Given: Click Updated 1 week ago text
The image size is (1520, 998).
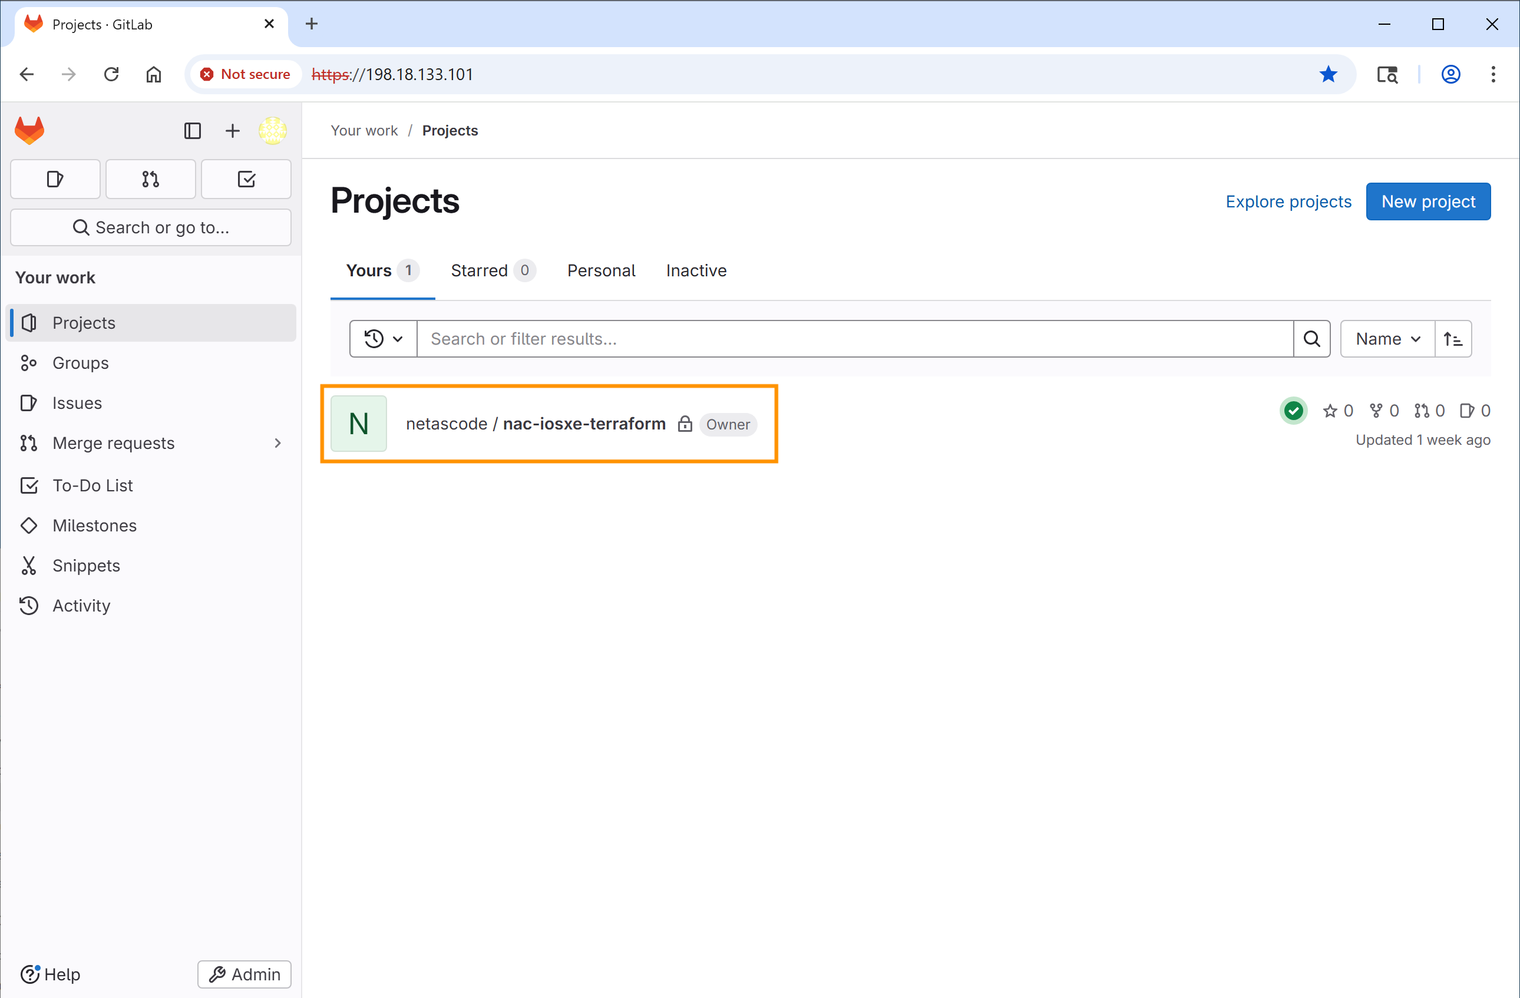Looking at the screenshot, I should click(1423, 440).
